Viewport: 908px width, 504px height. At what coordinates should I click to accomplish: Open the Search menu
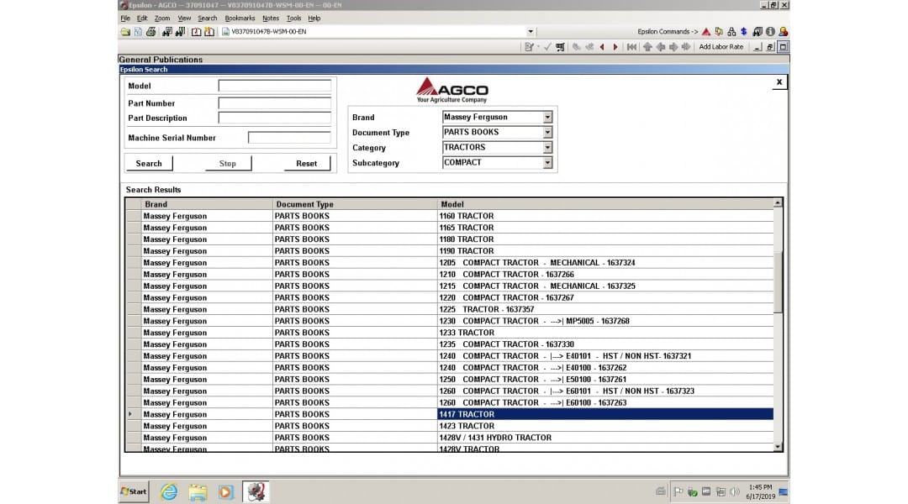(208, 18)
